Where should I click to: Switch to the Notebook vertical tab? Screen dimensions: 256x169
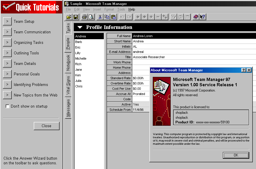pos(68,63)
